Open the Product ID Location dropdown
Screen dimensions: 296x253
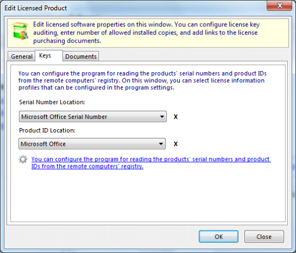(92, 144)
